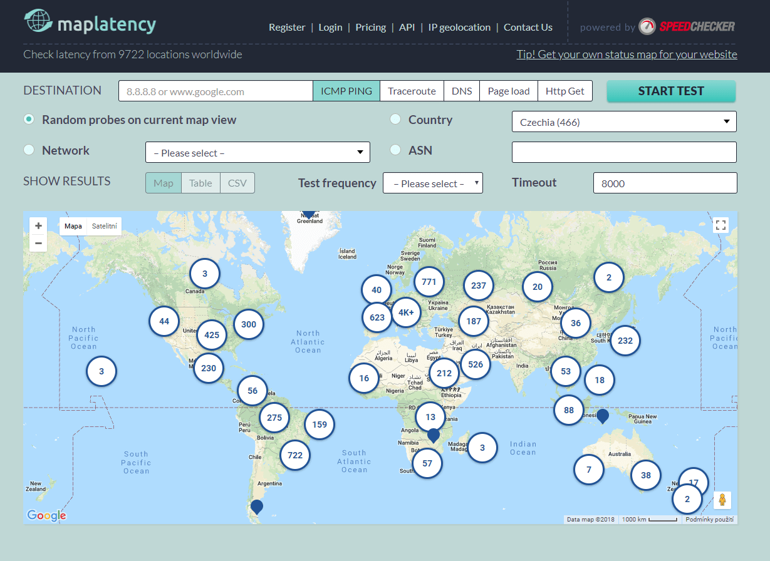Open the Network Please select dropdown
This screenshot has height=561, width=770.
(x=258, y=153)
